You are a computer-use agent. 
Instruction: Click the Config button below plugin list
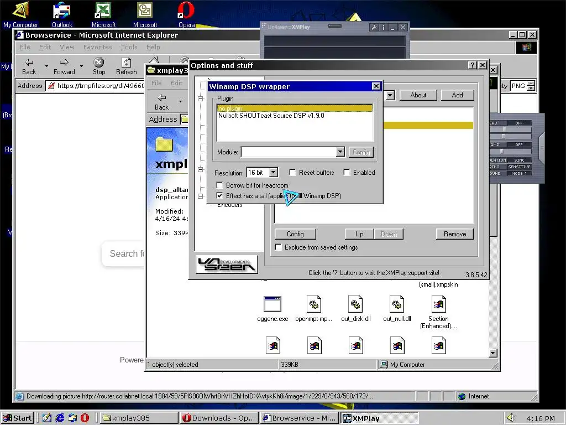tap(295, 234)
